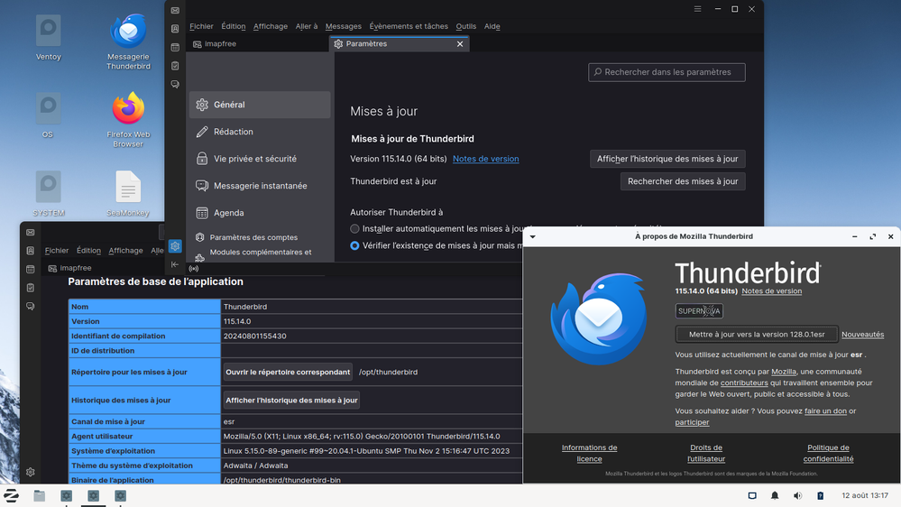Viewport: 901px width, 507px height.
Task: Open the Zorin start menu
Action: 12,495
